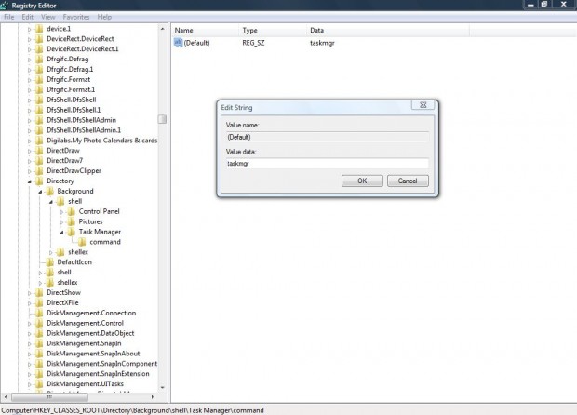Click the Value name field showing (Default)
Viewport: 577px width, 415px height.
pos(328,137)
